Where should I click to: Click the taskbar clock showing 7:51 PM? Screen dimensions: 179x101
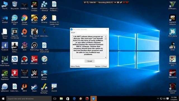(x=174, y=98)
